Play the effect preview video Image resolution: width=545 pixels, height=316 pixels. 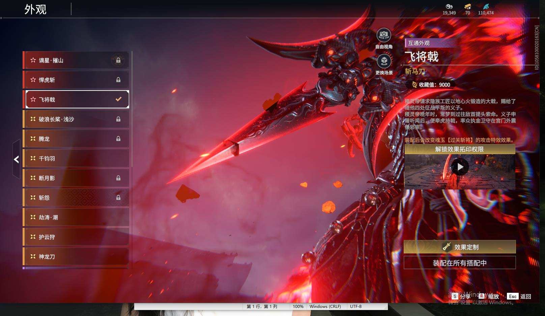(460, 167)
